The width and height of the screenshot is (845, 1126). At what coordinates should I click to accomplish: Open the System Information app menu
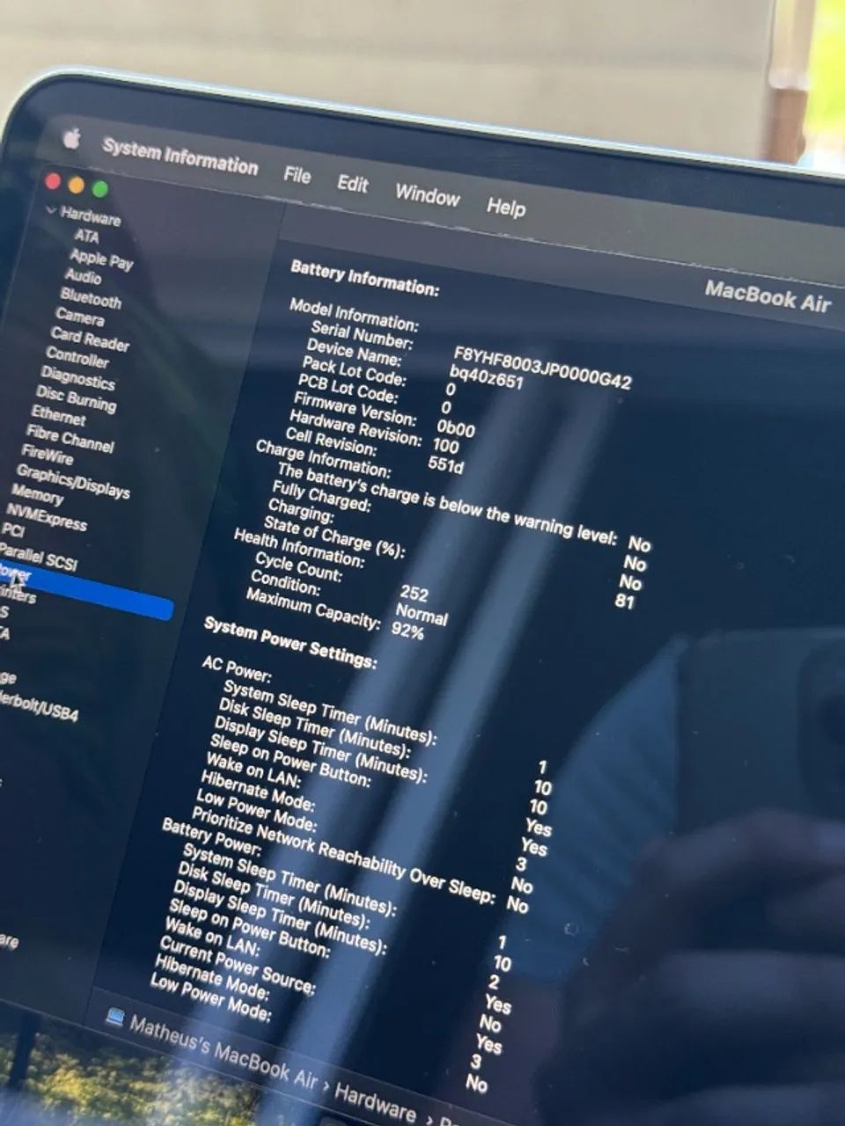click(x=180, y=157)
